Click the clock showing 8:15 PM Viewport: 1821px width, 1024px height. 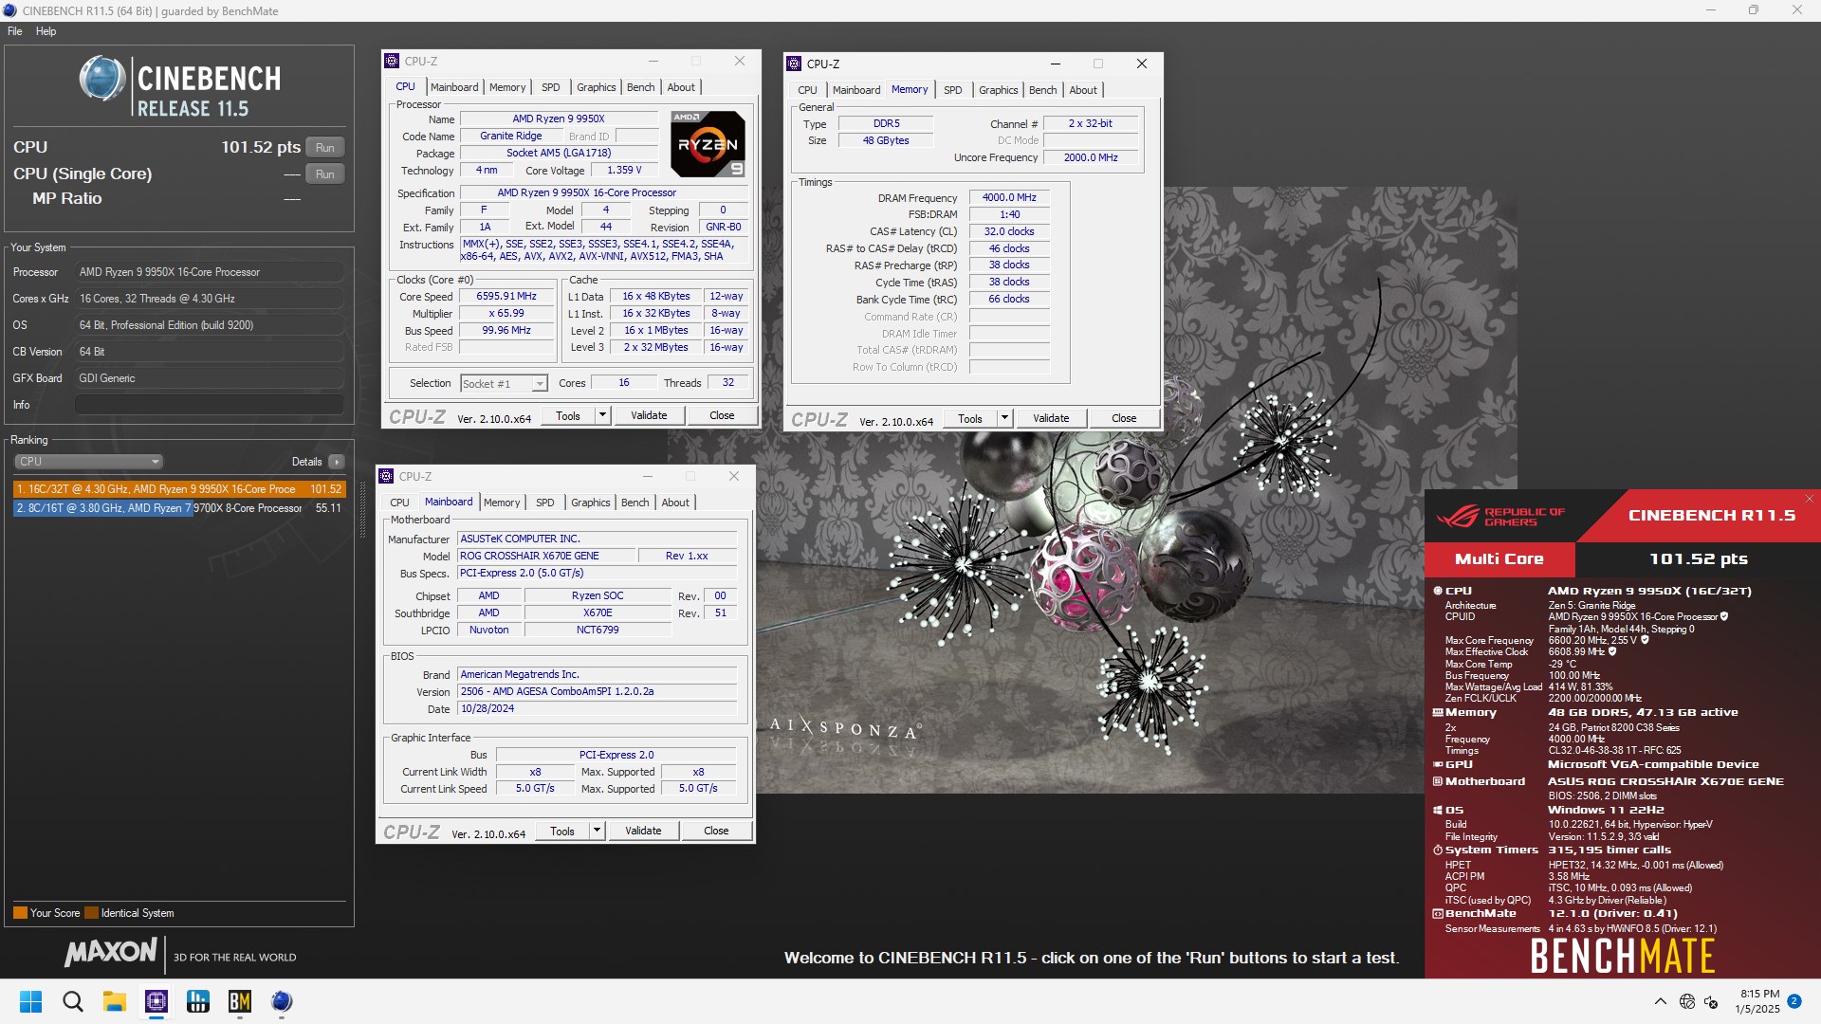[1759, 994]
